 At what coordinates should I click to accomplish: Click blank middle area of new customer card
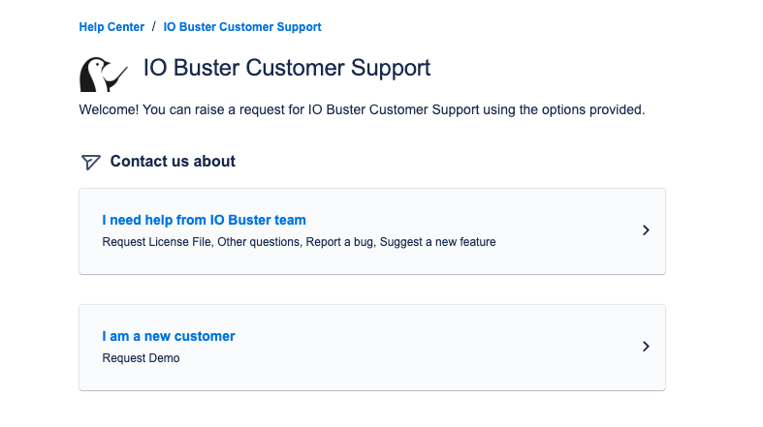pyautogui.click(x=436, y=347)
